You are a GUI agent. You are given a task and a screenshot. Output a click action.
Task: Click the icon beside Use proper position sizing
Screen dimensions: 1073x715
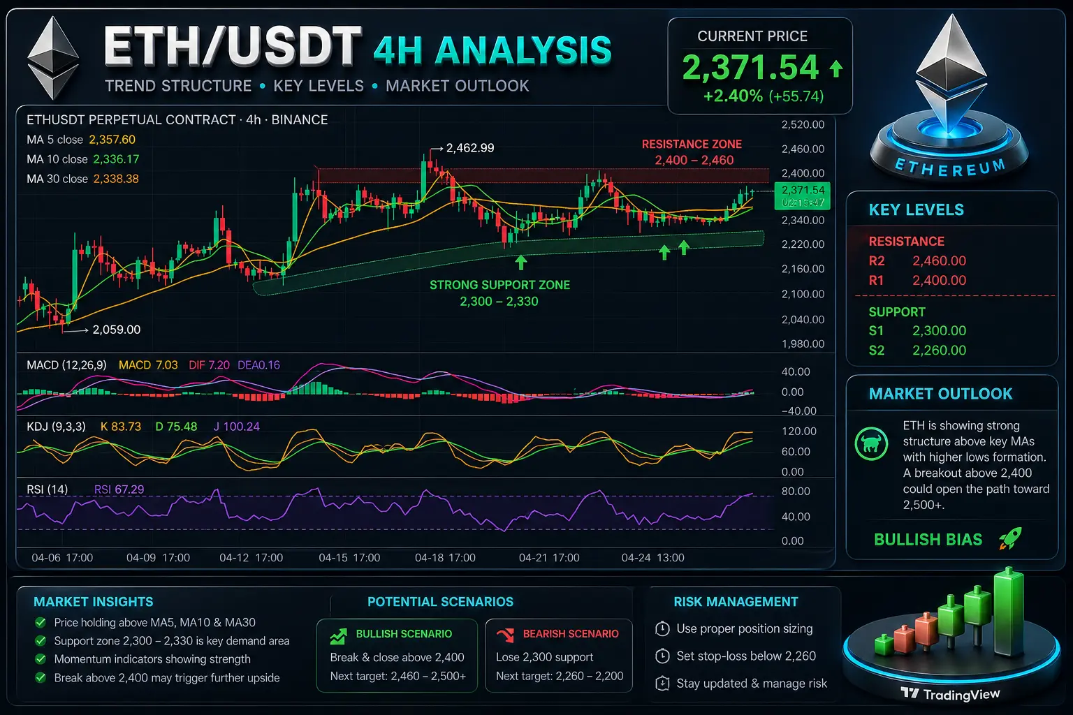tap(662, 628)
